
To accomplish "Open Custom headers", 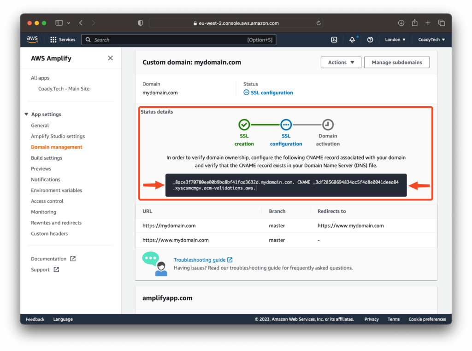I will coord(49,234).
